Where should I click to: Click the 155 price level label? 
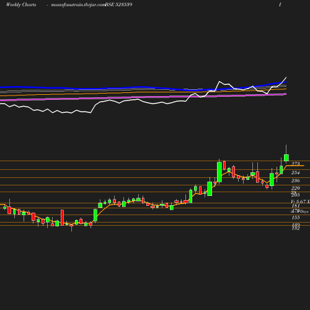296,218
